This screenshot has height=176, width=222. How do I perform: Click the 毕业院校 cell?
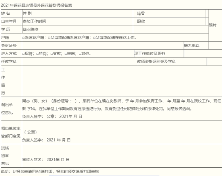click(x=78, y=29)
